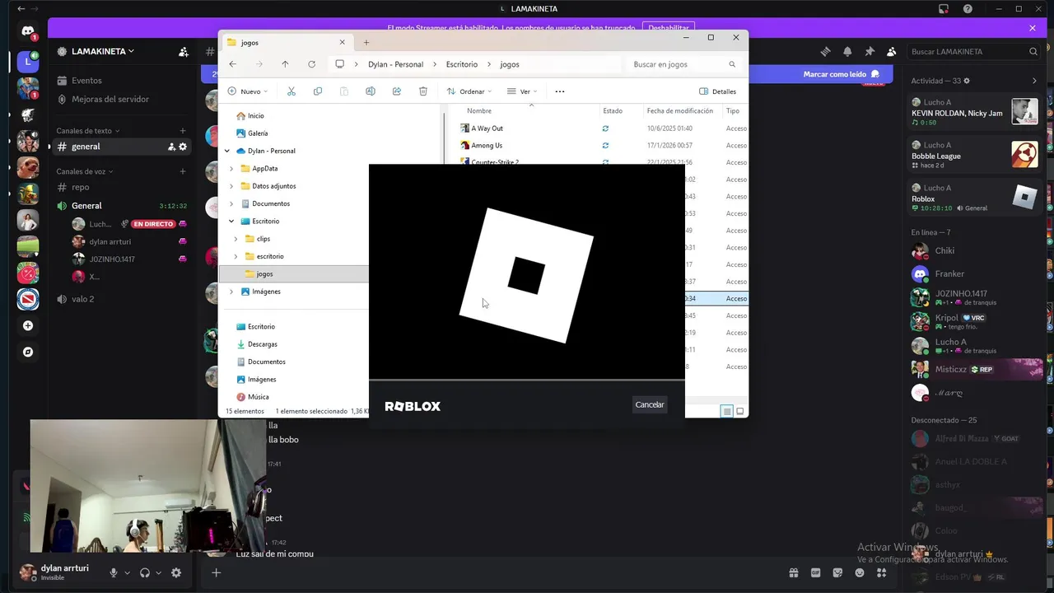Go up one folder level in Explorer

(x=285, y=64)
